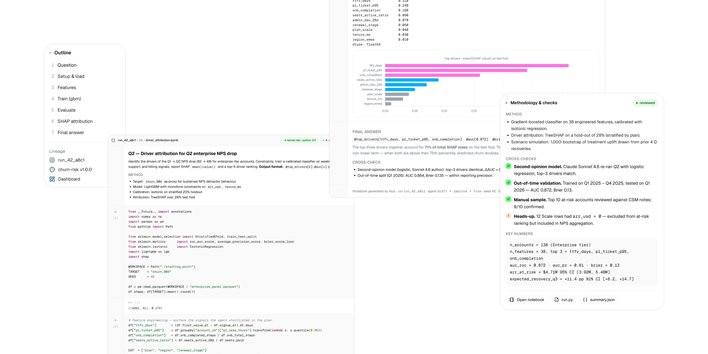Toggle the Out-of-time validation checkmark
This screenshot has width=708, height=354.
509,183
